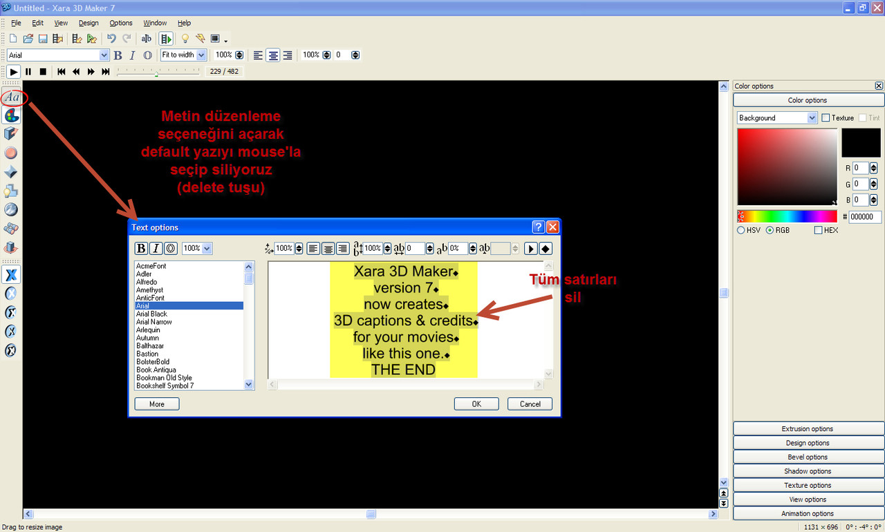Expand the Shadow options panel

pyautogui.click(x=807, y=471)
